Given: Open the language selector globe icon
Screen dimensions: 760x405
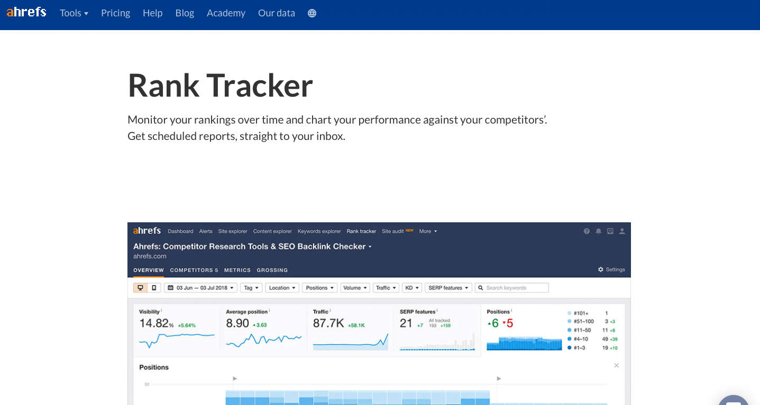Looking at the screenshot, I should point(312,13).
